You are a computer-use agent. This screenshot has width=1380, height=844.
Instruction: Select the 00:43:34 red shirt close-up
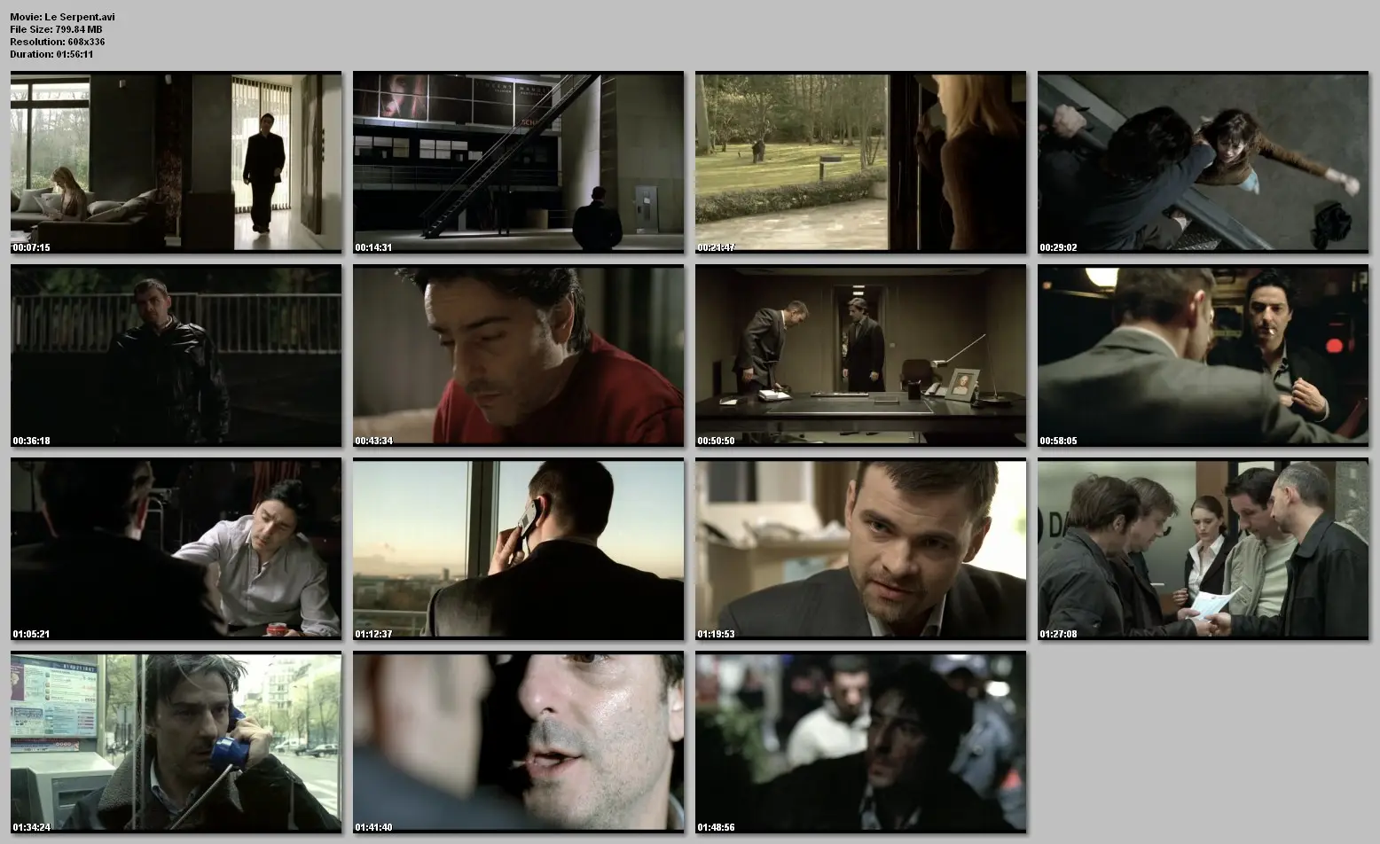518,356
